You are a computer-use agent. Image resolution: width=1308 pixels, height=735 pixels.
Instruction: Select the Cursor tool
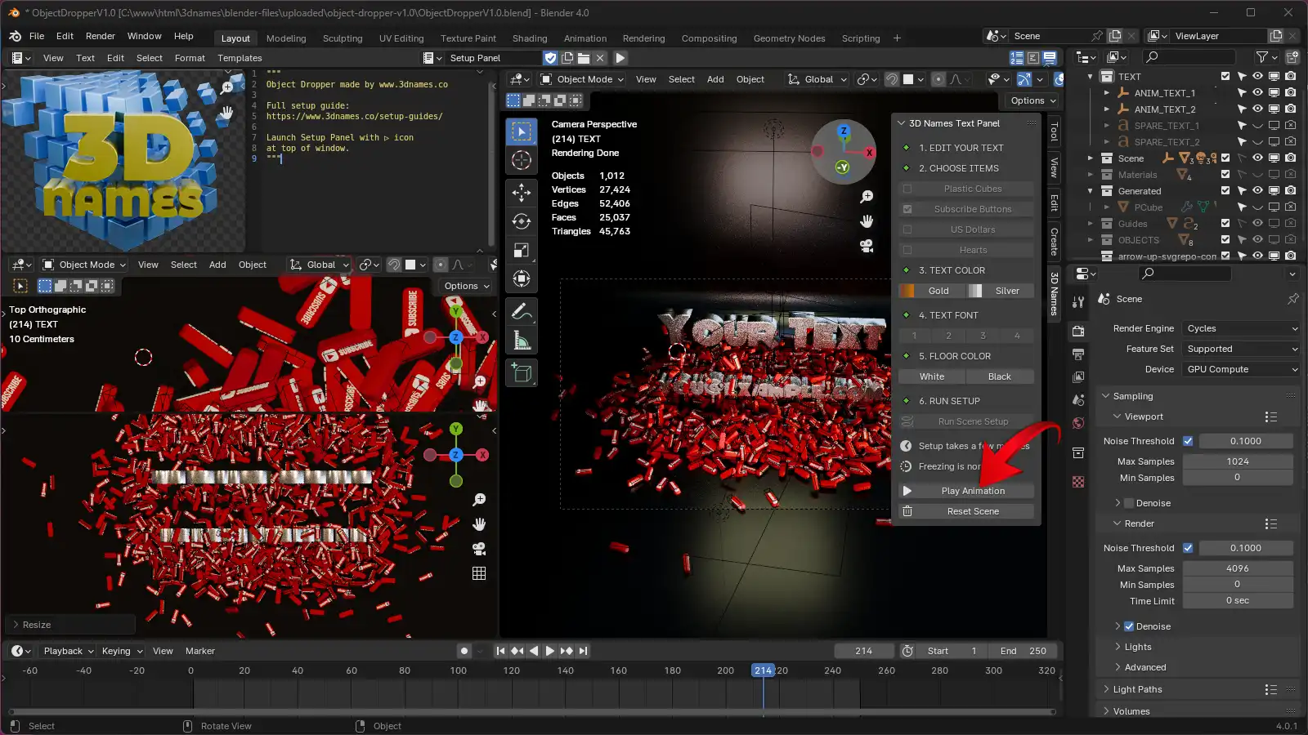tap(522, 161)
